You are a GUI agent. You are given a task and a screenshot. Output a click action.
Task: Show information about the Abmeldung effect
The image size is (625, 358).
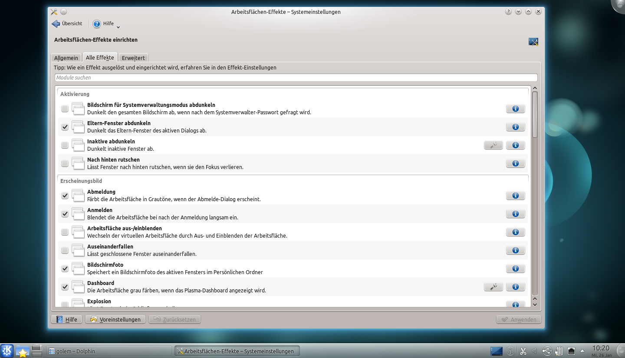[x=515, y=195]
